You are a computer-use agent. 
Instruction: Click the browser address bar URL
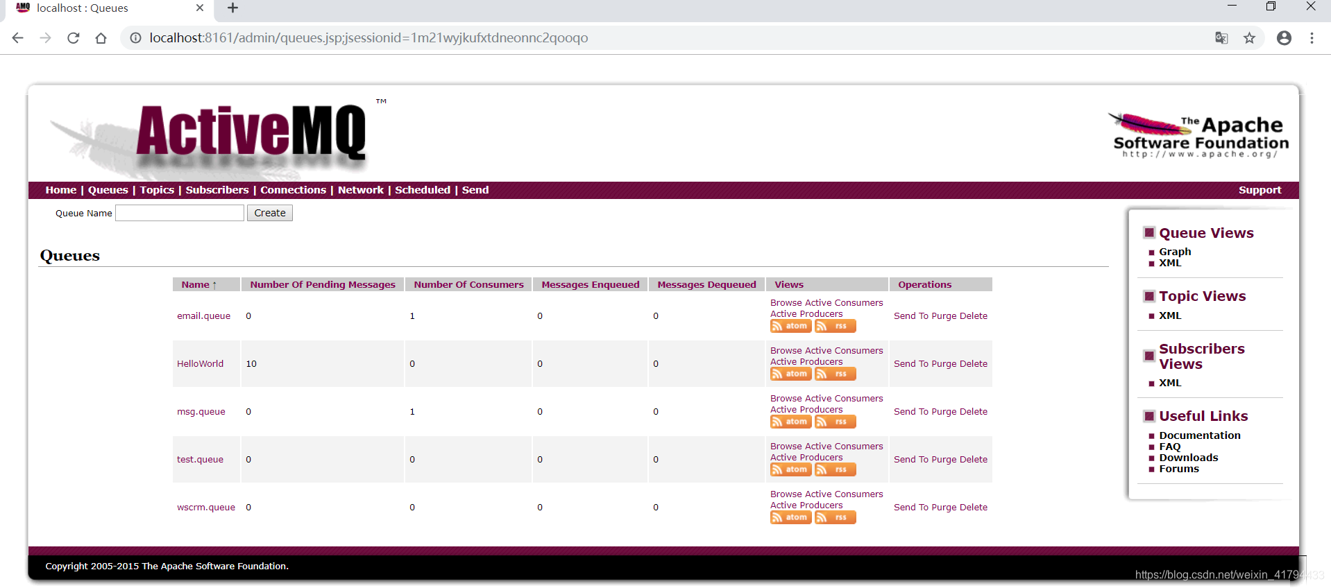pos(368,38)
